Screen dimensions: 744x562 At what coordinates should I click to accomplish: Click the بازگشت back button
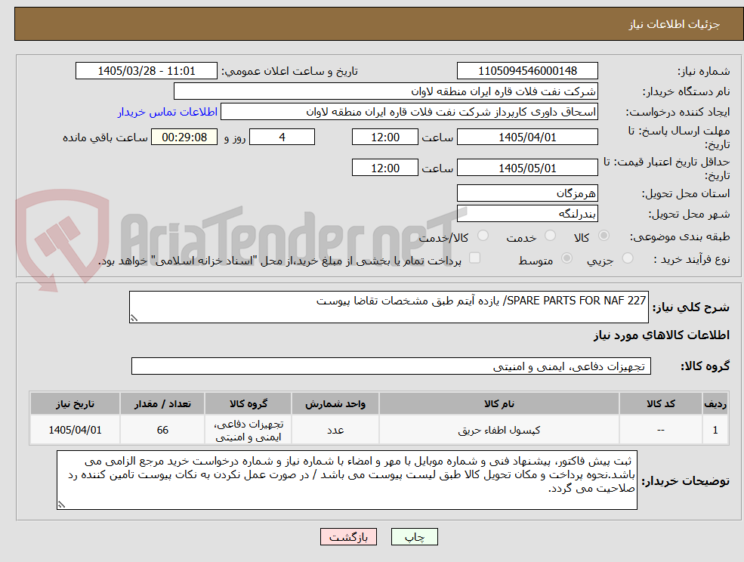(x=348, y=537)
